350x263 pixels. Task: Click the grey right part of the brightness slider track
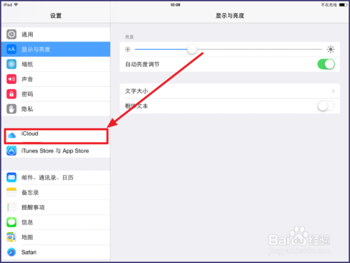(260, 49)
